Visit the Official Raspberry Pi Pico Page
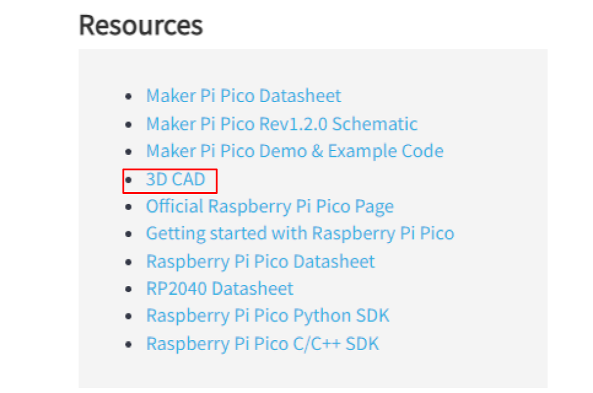 pyautogui.click(x=269, y=206)
